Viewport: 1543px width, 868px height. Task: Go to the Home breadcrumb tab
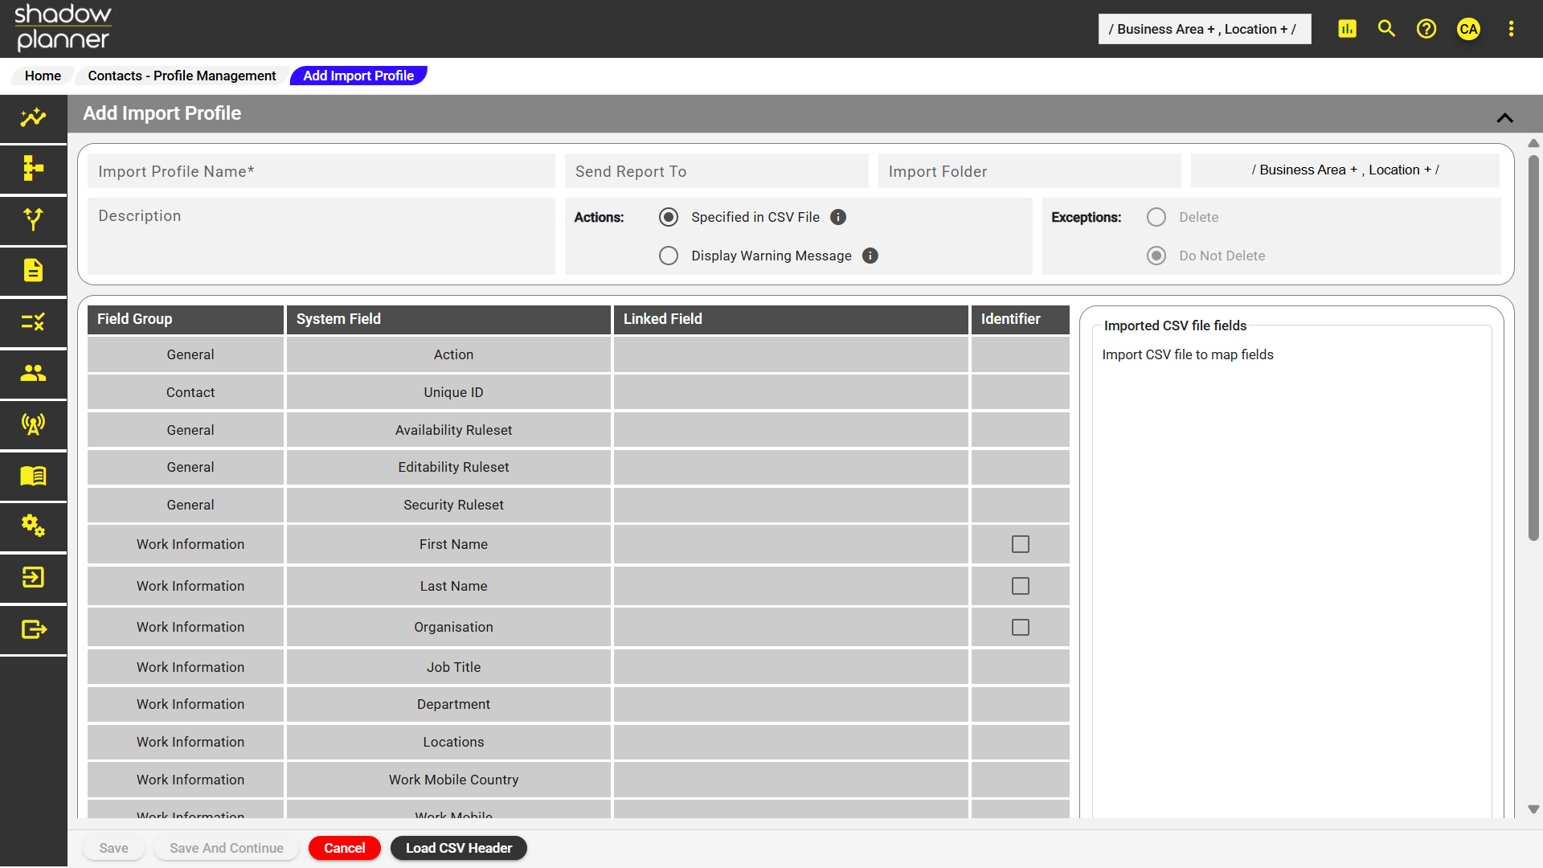(43, 76)
